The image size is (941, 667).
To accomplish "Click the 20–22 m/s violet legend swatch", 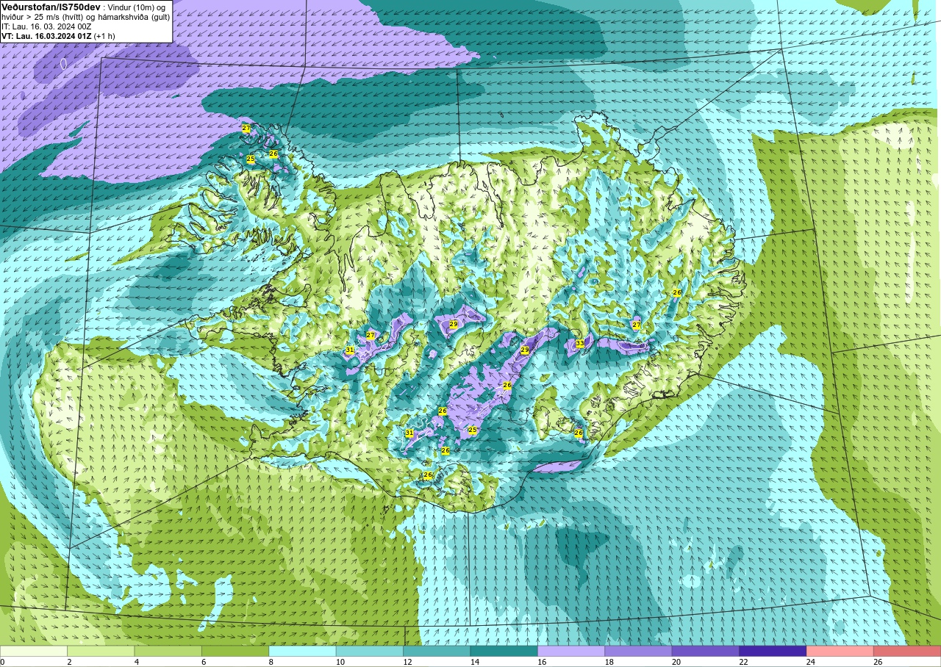I will click(x=706, y=651).
